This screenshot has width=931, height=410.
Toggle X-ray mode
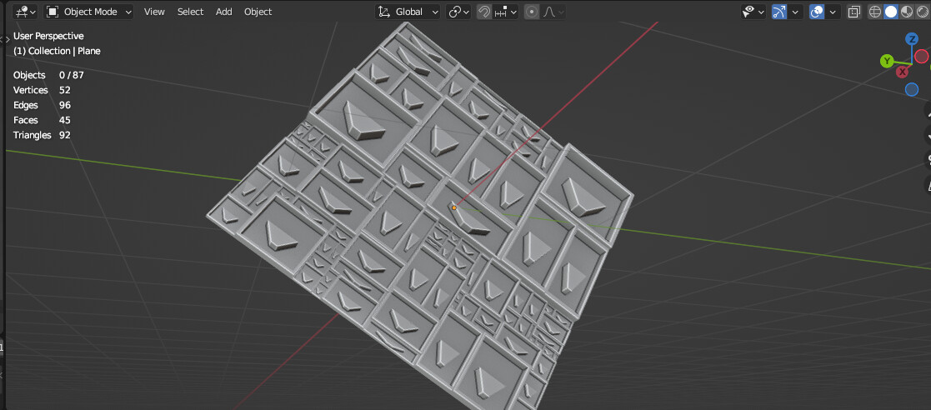coord(854,12)
